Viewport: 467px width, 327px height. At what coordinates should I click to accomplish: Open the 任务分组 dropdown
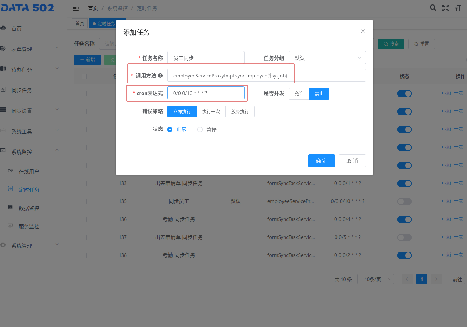pos(327,58)
